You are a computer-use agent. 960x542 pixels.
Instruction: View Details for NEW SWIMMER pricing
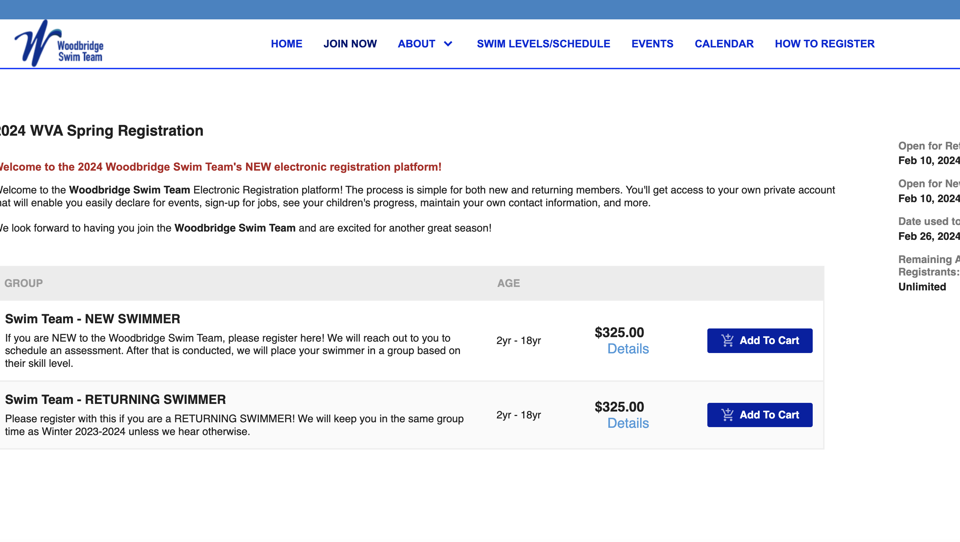628,349
